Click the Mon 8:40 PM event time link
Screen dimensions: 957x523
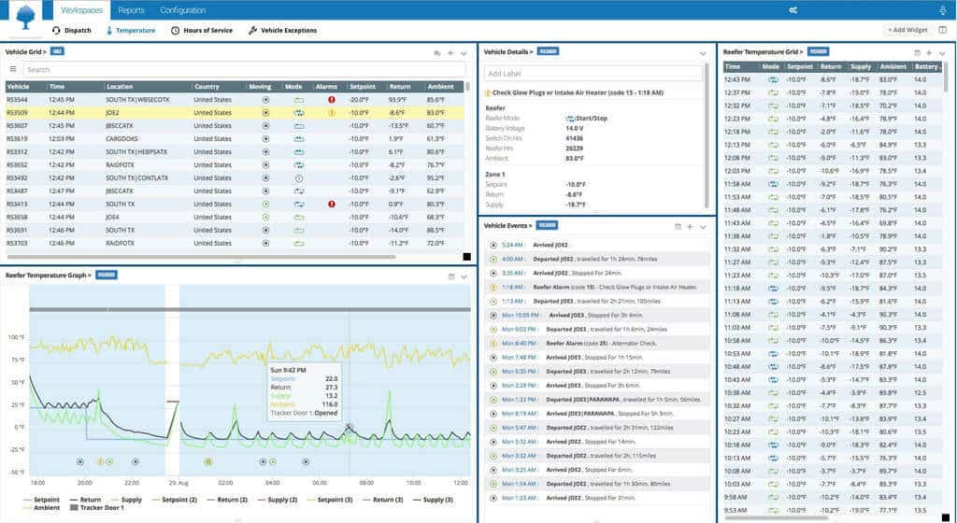pyautogui.click(x=520, y=343)
